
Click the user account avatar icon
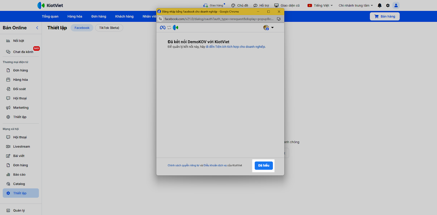(396, 5)
